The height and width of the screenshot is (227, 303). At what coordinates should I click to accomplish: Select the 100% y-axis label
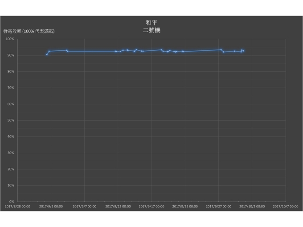coord(10,39)
